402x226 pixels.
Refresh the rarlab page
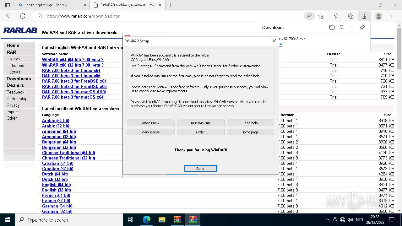pyautogui.click(x=23, y=16)
